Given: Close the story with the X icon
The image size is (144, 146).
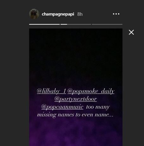Looking at the screenshot, I should 131,32.
